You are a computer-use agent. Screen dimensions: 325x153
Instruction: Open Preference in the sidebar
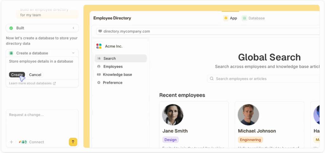[112, 83]
